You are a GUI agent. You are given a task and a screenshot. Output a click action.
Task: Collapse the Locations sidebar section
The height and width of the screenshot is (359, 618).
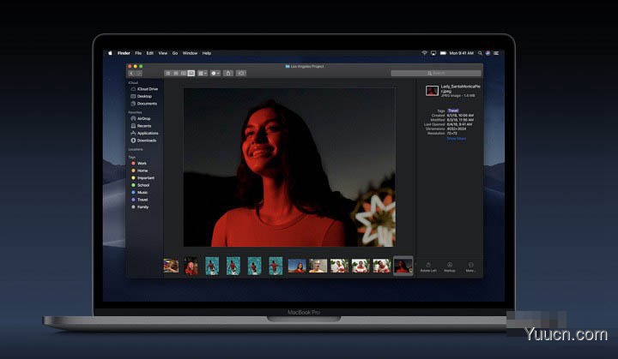pos(136,150)
